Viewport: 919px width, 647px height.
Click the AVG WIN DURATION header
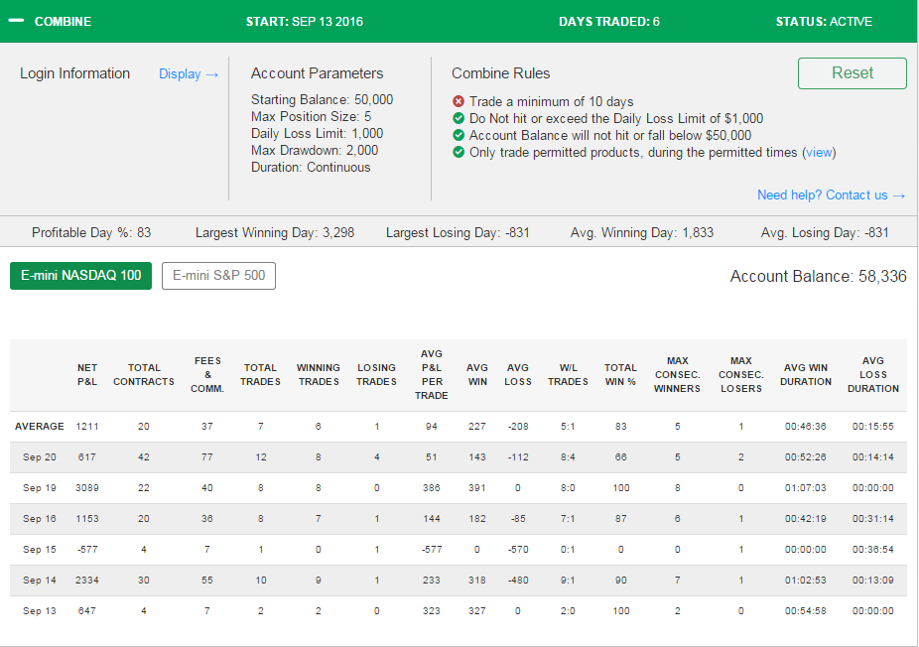pyautogui.click(x=806, y=374)
